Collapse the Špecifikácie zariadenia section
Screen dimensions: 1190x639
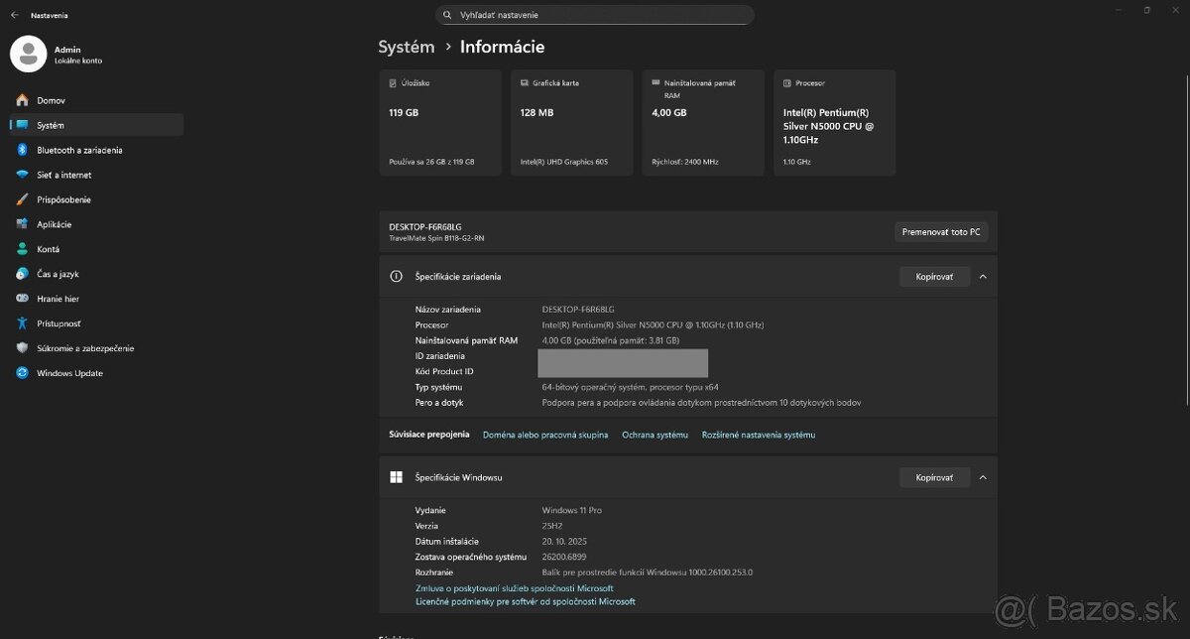point(983,277)
